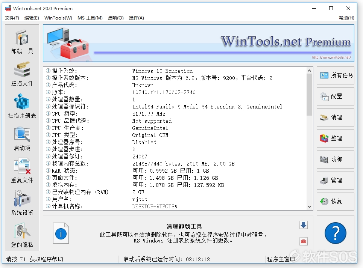
Task: Click the info list scrollbar down arrow
Action: [x=309, y=207]
